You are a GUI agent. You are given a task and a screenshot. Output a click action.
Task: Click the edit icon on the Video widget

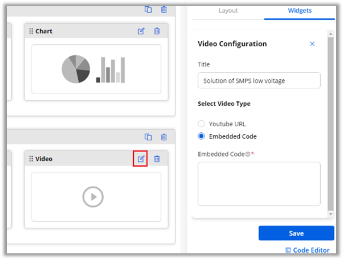(x=141, y=159)
